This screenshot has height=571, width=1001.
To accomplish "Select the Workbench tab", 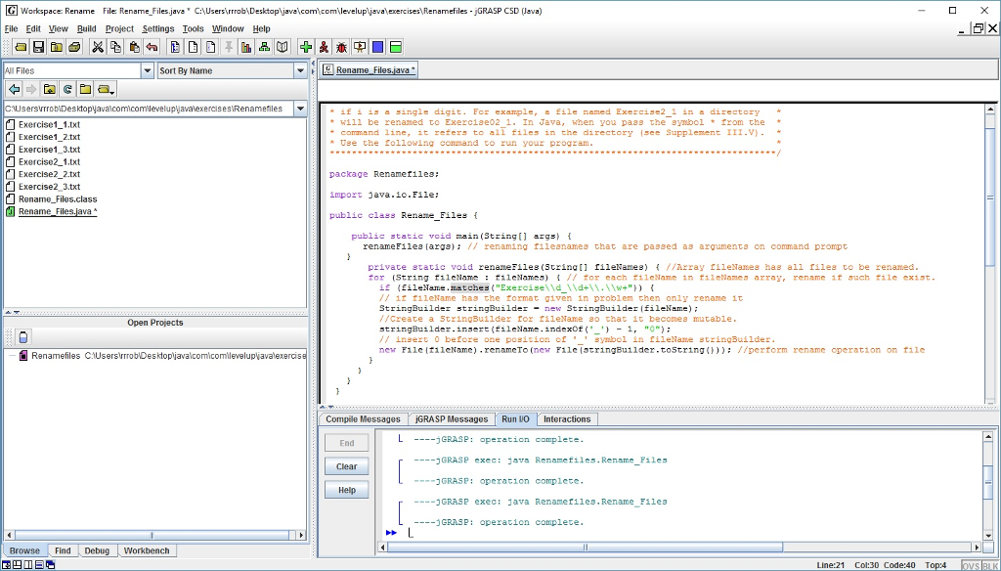I will (x=147, y=550).
